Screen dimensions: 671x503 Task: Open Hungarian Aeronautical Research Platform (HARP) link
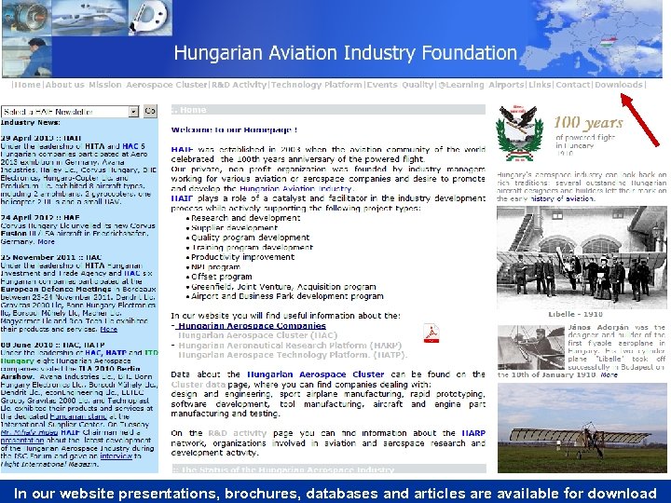coord(290,346)
